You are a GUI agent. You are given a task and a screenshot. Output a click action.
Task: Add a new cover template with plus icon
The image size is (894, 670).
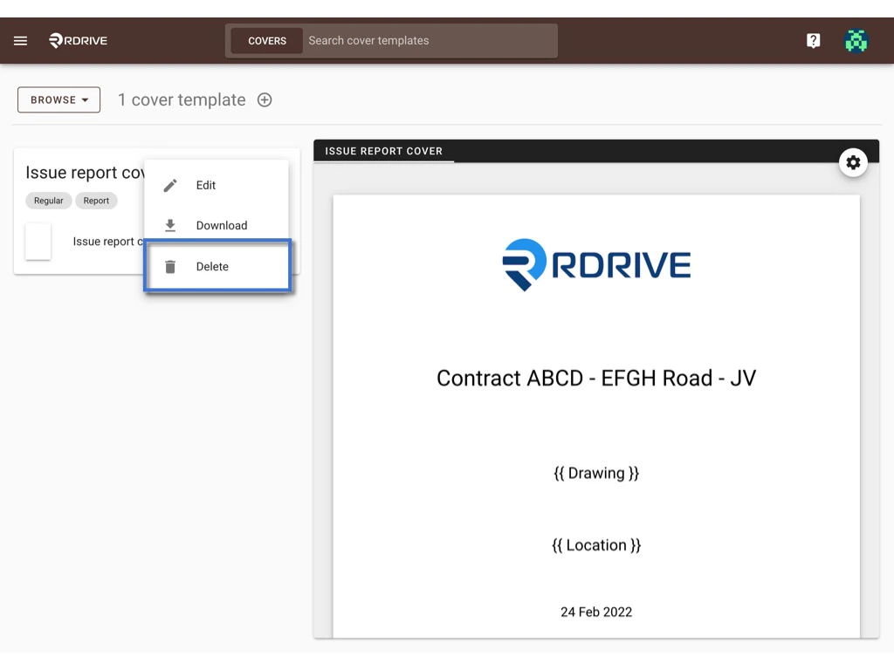[265, 99]
